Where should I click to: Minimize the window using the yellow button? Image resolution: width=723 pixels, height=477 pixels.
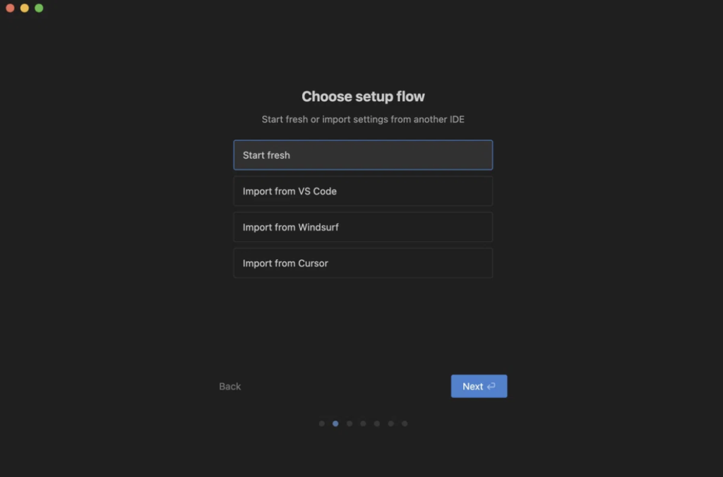(25, 8)
